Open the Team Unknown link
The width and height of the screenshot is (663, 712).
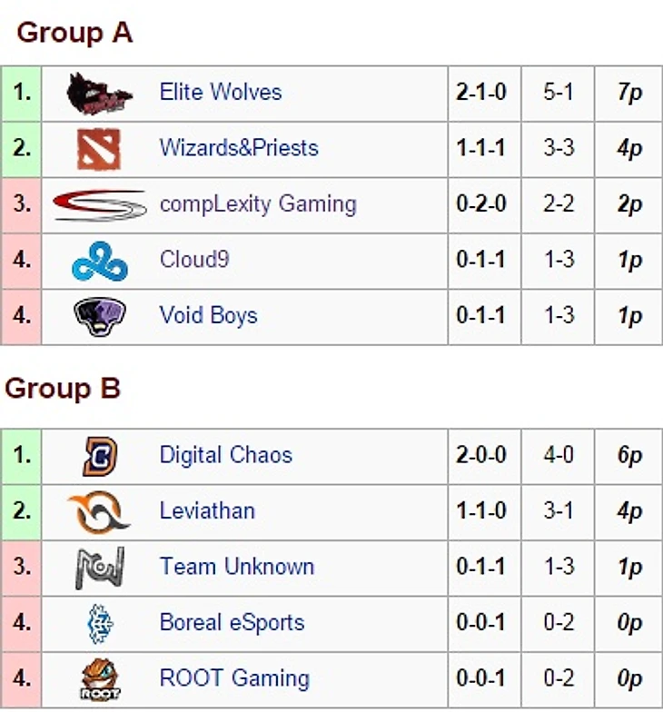click(237, 567)
